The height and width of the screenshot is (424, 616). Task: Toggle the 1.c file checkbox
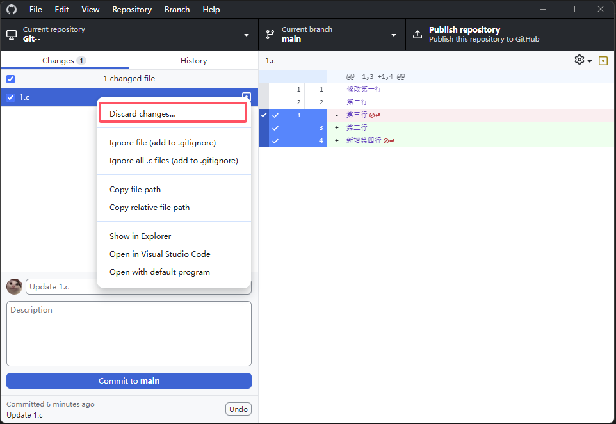[x=10, y=97]
